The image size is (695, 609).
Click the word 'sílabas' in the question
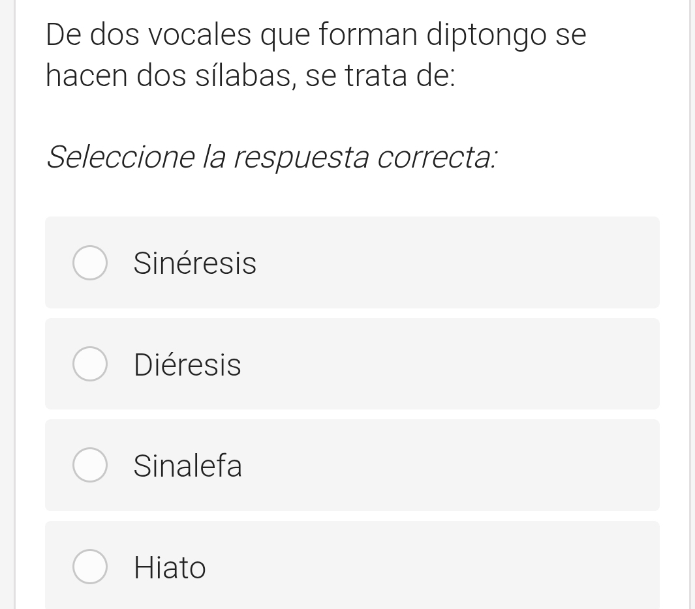pyautogui.click(x=251, y=76)
